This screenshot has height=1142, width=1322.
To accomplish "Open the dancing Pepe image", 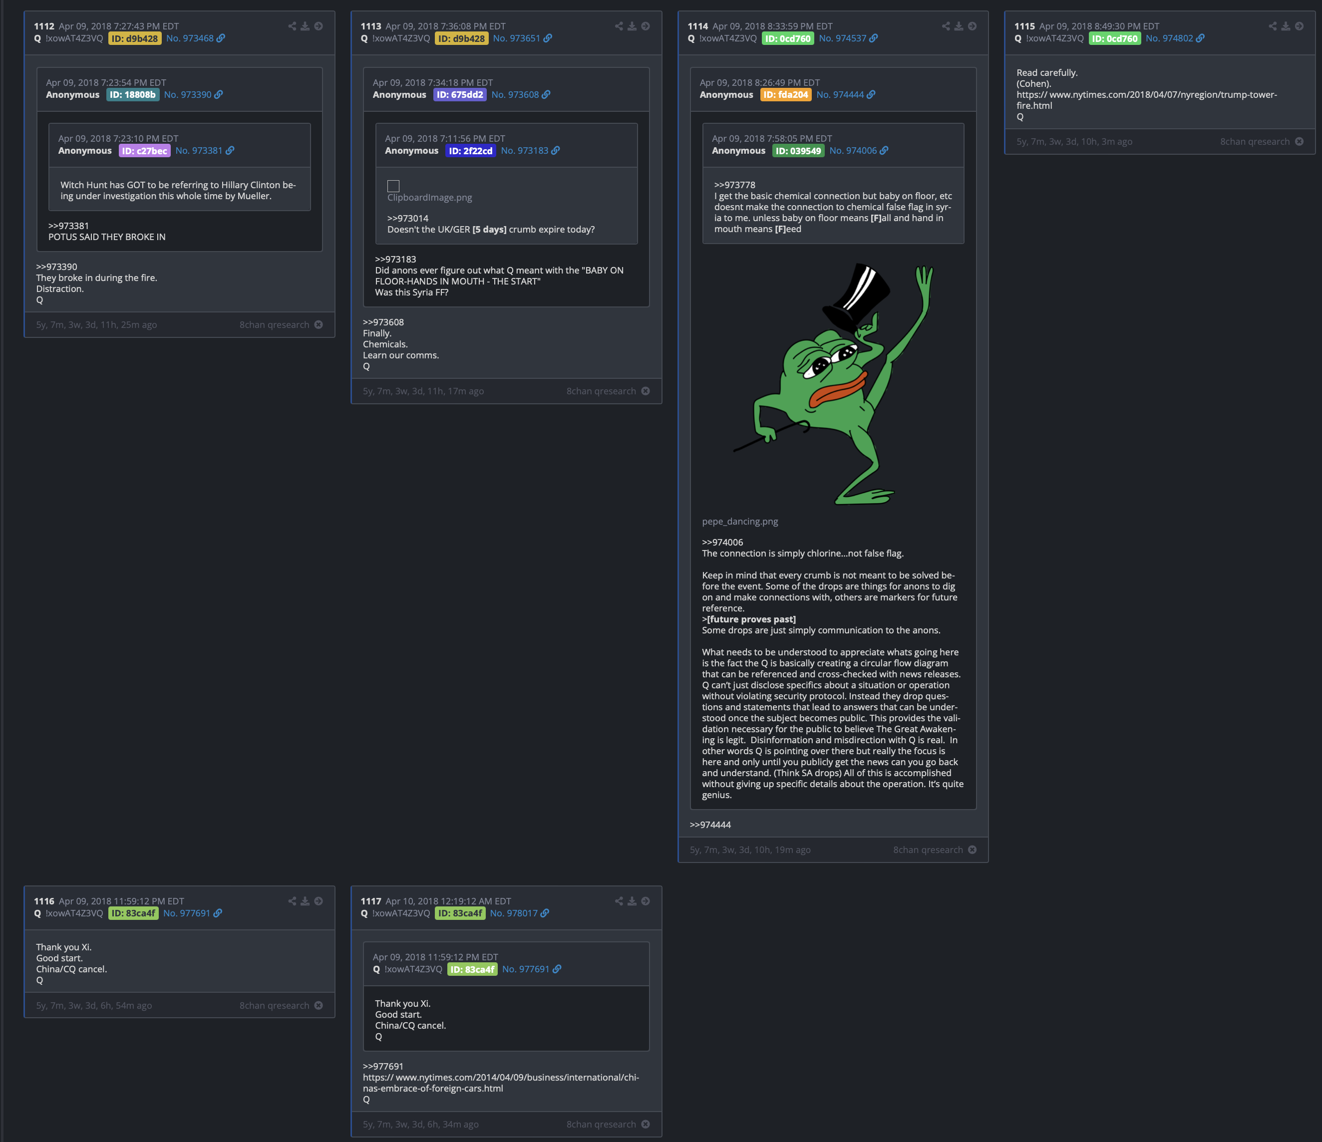I will point(833,384).
